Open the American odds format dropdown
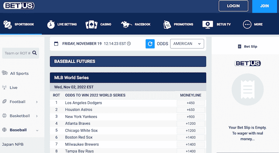Viewport: 279px width, 153px height. (x=187, y=44)
